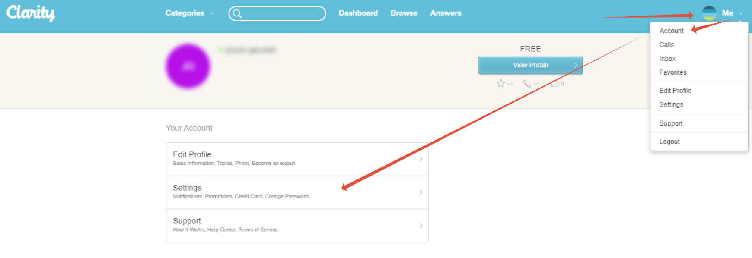The width and height of the screenshot is (752, 258).
Task: Open Inbox from the Me menu
Action: click(x=667, y=59)
